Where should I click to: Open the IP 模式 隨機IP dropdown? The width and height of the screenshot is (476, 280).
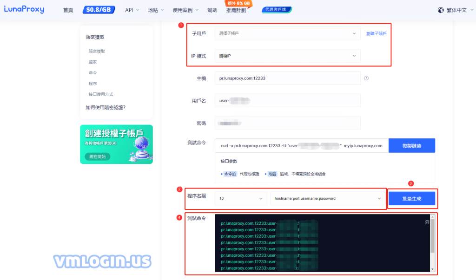(287, 56)
